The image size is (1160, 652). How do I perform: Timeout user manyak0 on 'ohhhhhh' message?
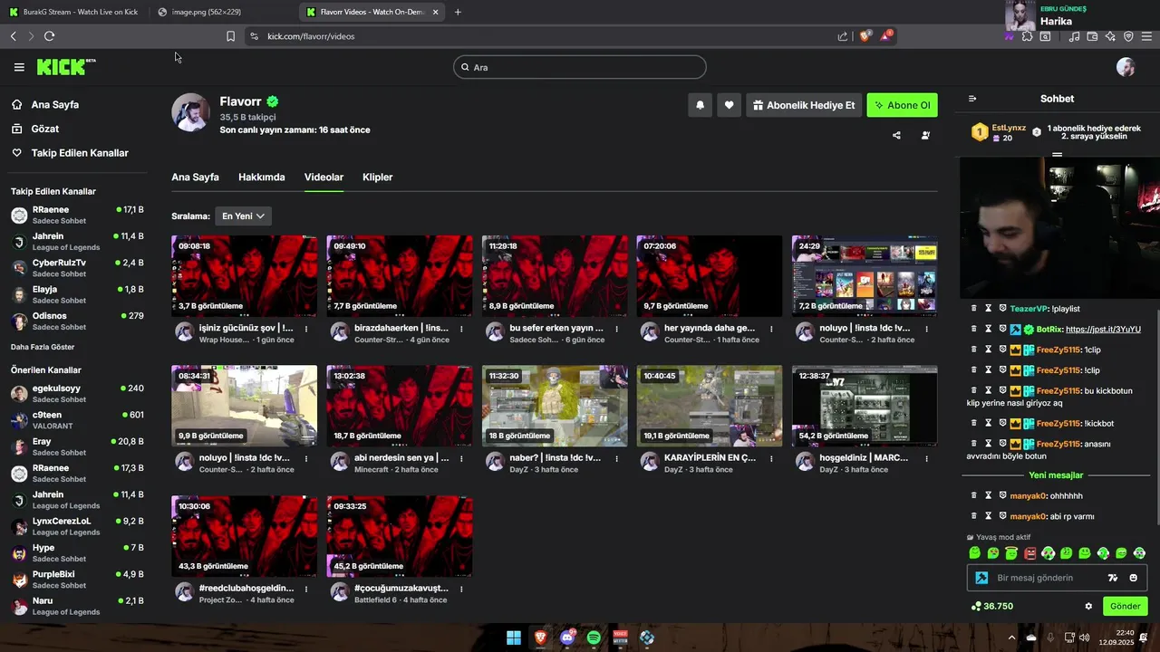click(x=989, y=496)
